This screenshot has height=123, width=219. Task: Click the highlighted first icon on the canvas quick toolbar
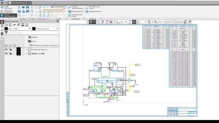point(91,22)
